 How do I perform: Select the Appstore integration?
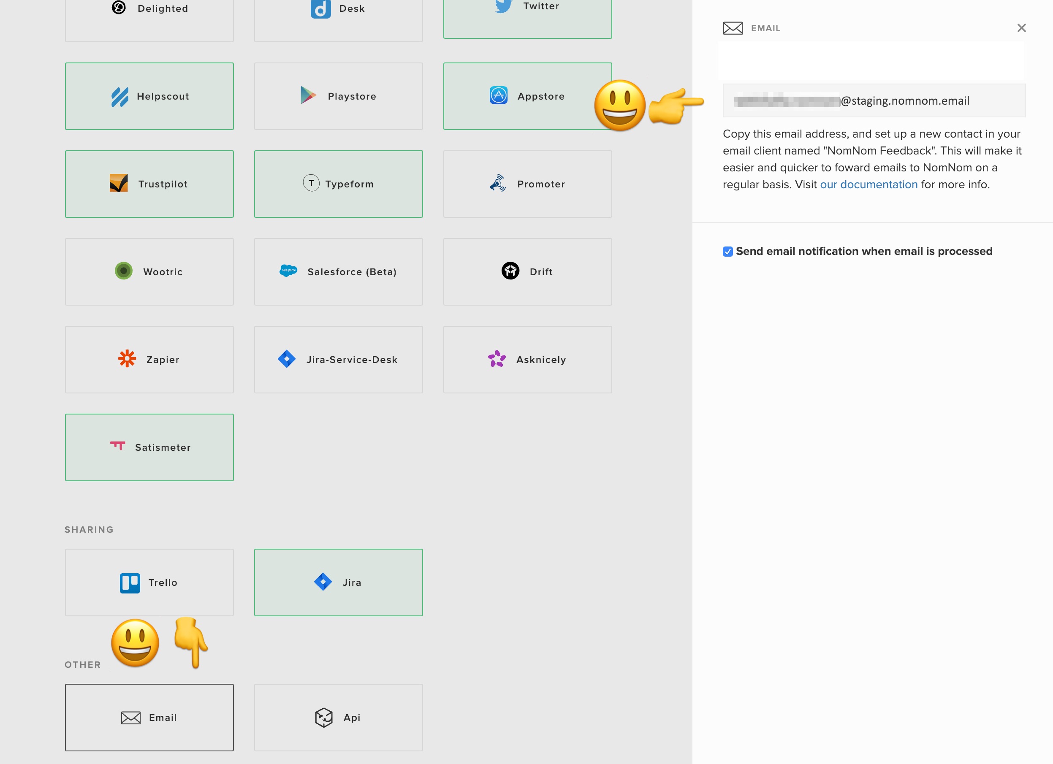tap(527, 96)
